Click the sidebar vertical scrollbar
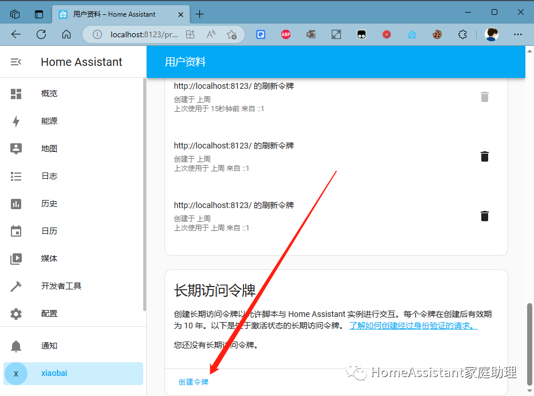 pos(145,194)
